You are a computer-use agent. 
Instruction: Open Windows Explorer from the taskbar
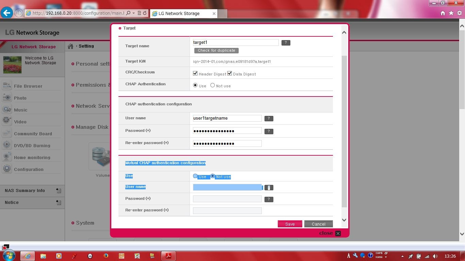pos(43,256)
